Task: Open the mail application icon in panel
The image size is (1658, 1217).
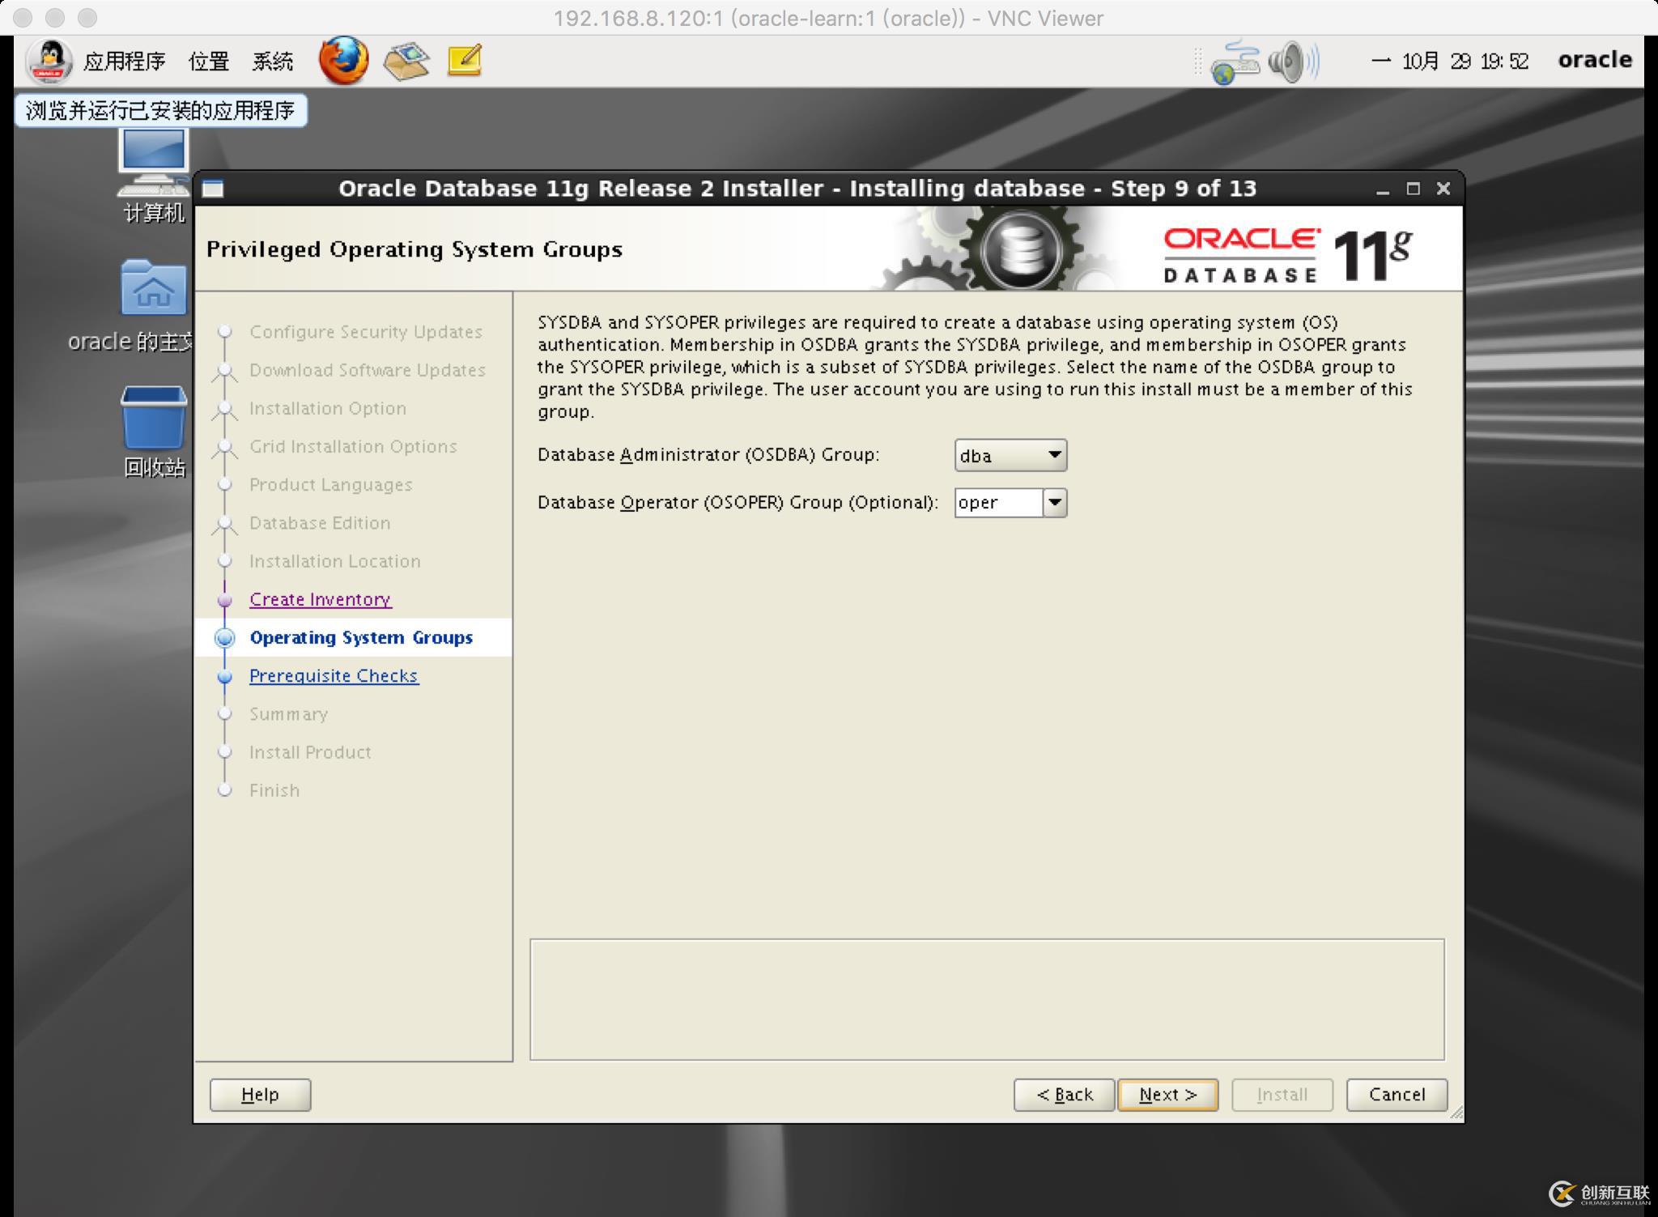Action: pyautogui.click(x=406, y=61)
